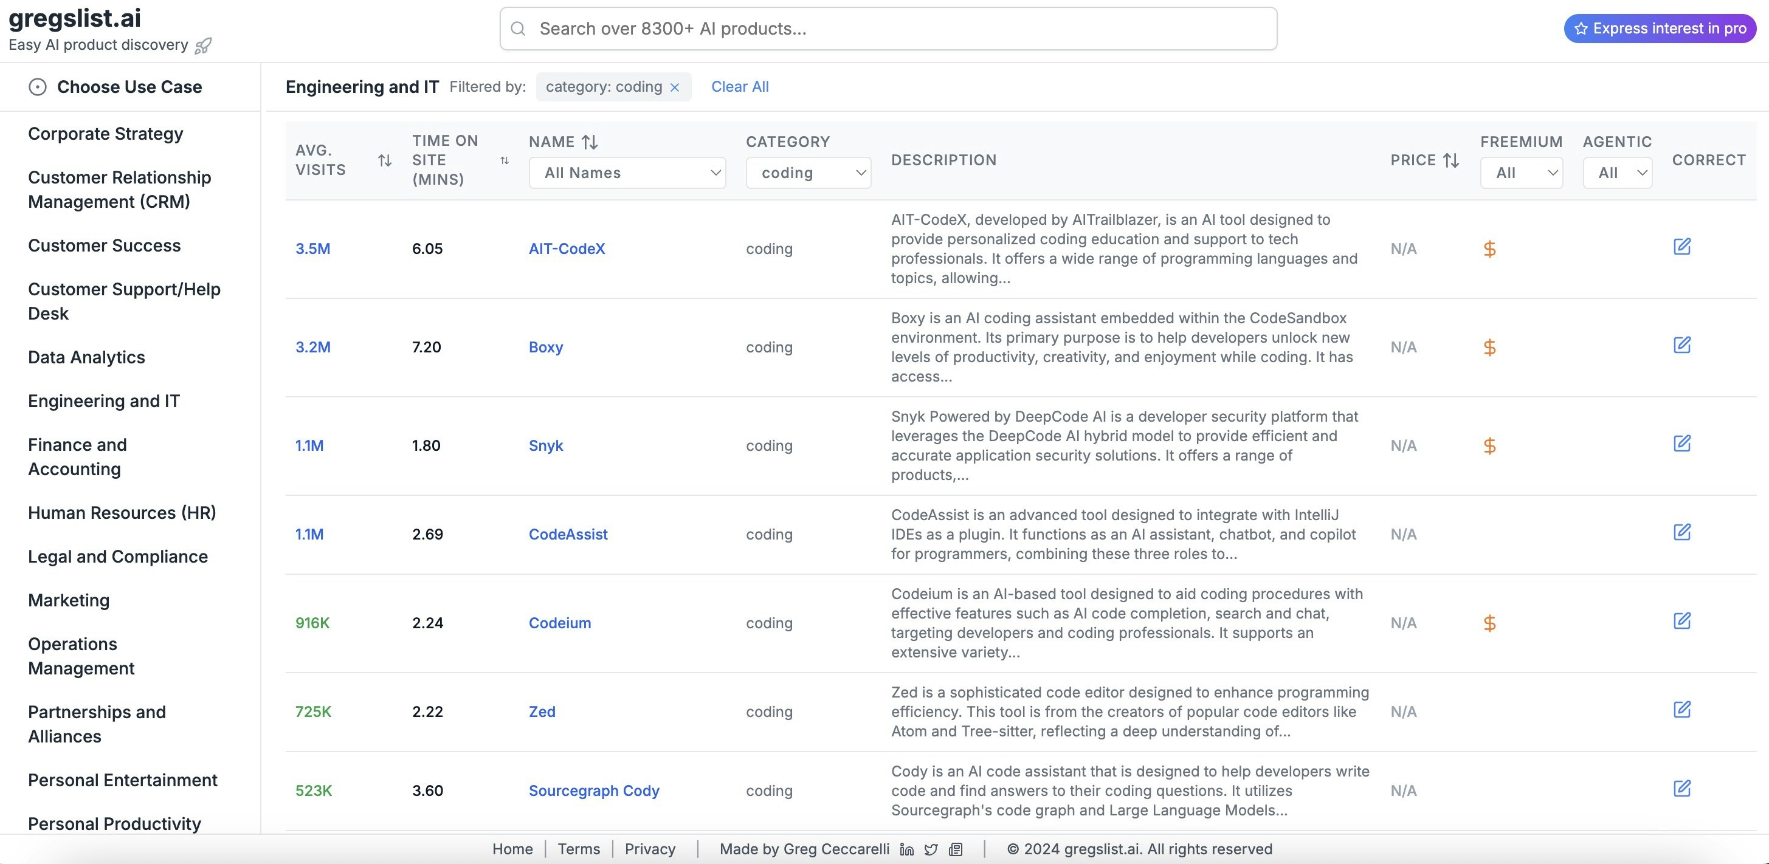Viewport: 1769px width, 864px height.
Task: Click Express interest in pro button
Action: (x=1660, y=29)
